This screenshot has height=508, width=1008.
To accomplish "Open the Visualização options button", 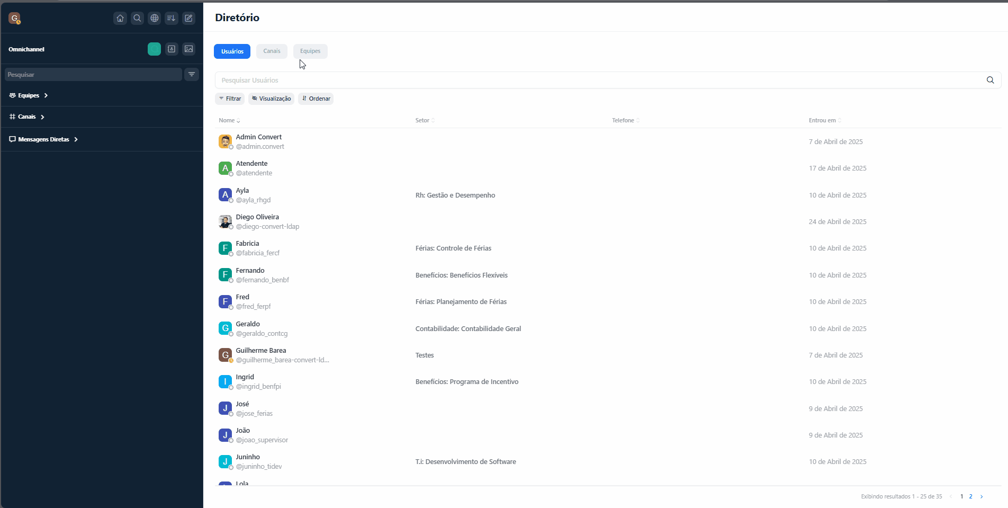I will 271,99.
